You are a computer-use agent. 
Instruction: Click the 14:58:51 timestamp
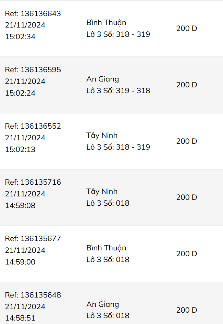(x=20, y=318)
